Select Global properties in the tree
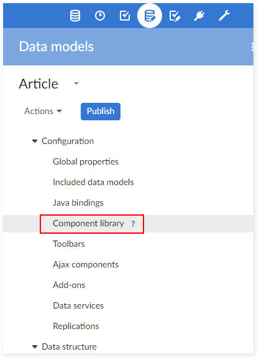Viewport: 259px width, 359px height. [86, 161]
